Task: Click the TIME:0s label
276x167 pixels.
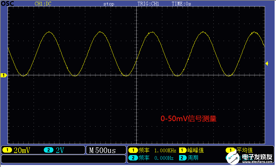Action: [181, 4]
